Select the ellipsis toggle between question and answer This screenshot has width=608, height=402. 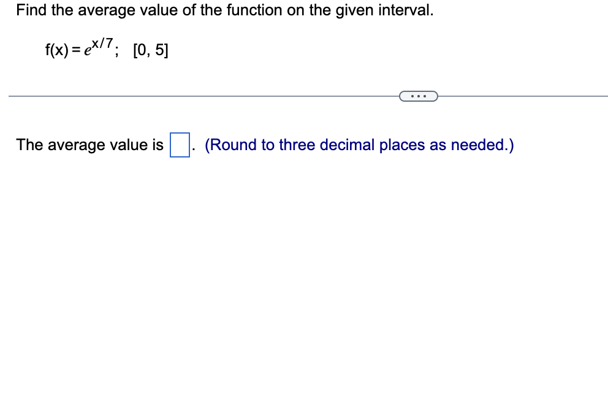(x=419, y=96)
